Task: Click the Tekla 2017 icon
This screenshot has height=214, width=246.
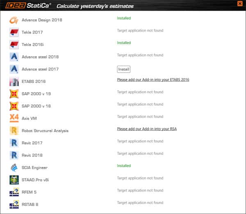Action: [x=14, y=32]
